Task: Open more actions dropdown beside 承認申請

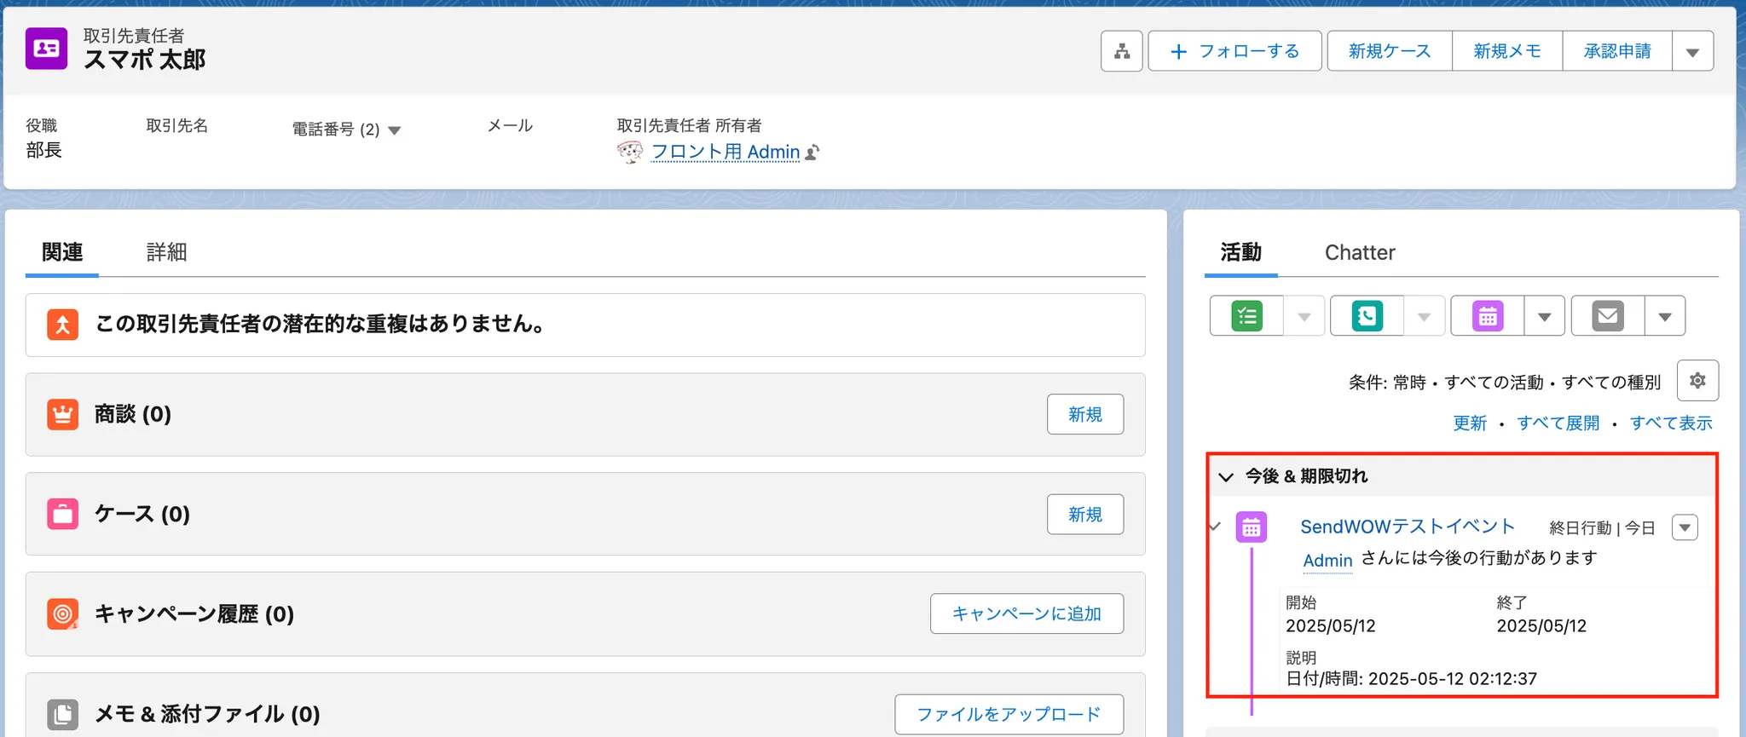Action: coord(1693,51)
